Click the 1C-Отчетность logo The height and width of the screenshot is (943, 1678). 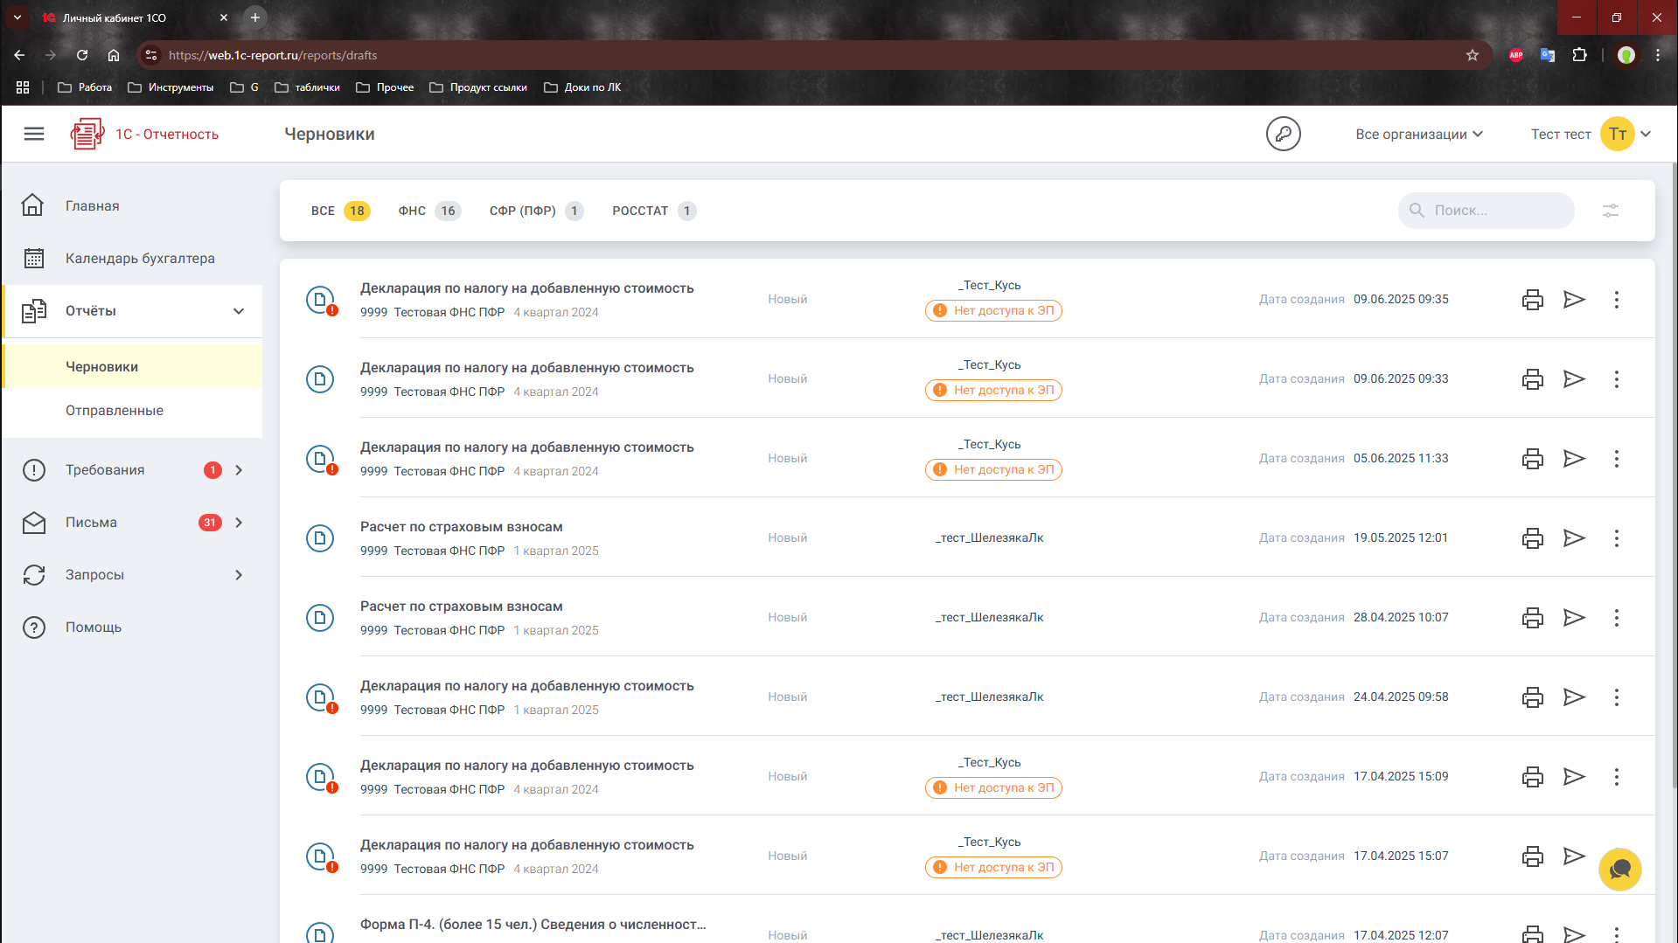point(145,134)
